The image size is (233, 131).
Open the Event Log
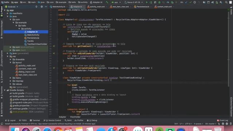pos(222,120)
